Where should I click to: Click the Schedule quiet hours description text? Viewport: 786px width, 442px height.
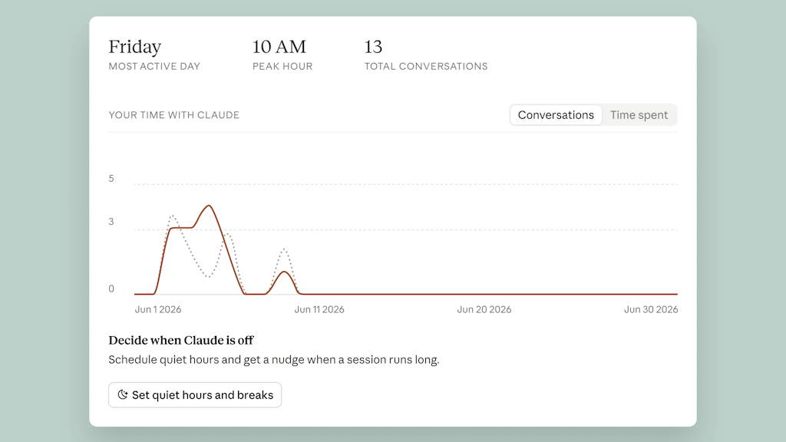(274, 360)
